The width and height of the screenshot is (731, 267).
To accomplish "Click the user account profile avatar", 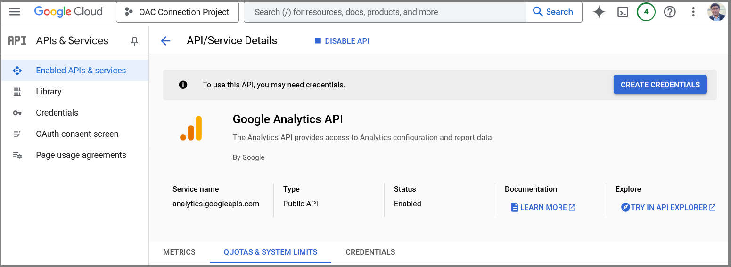I will tap(716, 12).
